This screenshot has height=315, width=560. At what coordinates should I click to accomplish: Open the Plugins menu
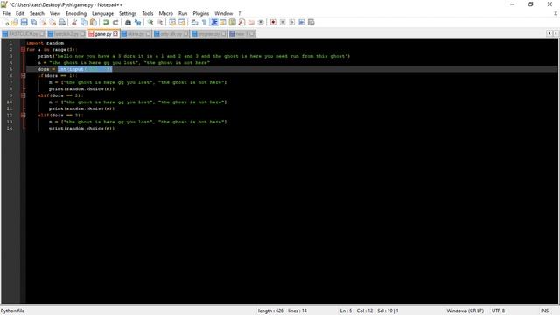coord(201,13)
